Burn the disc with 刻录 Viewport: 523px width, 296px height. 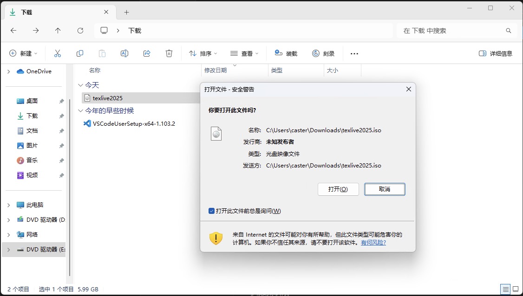[x=323, y=53]
